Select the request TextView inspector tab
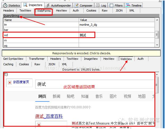The width and height of the screenshot is (165, 129). [25, 10]
